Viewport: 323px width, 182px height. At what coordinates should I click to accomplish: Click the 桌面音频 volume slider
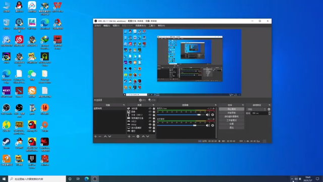tap(181, 125)
